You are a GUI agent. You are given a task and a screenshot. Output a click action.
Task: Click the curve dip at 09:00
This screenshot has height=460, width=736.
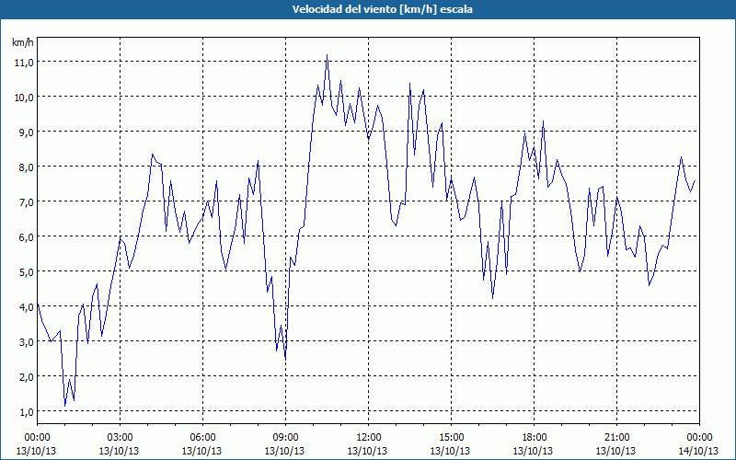[285, 358]
